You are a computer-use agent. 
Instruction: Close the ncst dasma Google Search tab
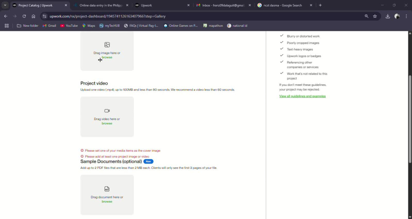(x=311, y=5)
